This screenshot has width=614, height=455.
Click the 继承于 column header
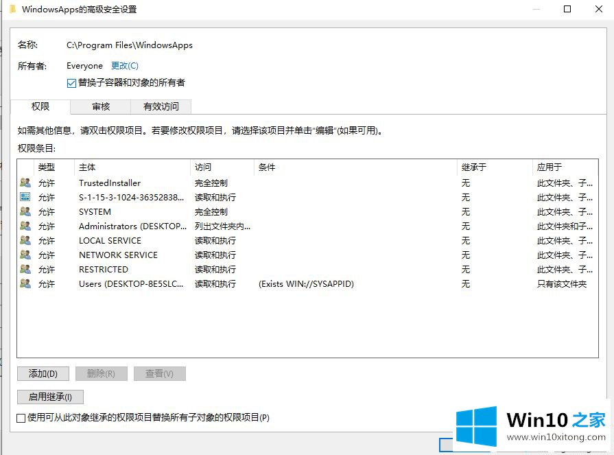pos(495,167)
